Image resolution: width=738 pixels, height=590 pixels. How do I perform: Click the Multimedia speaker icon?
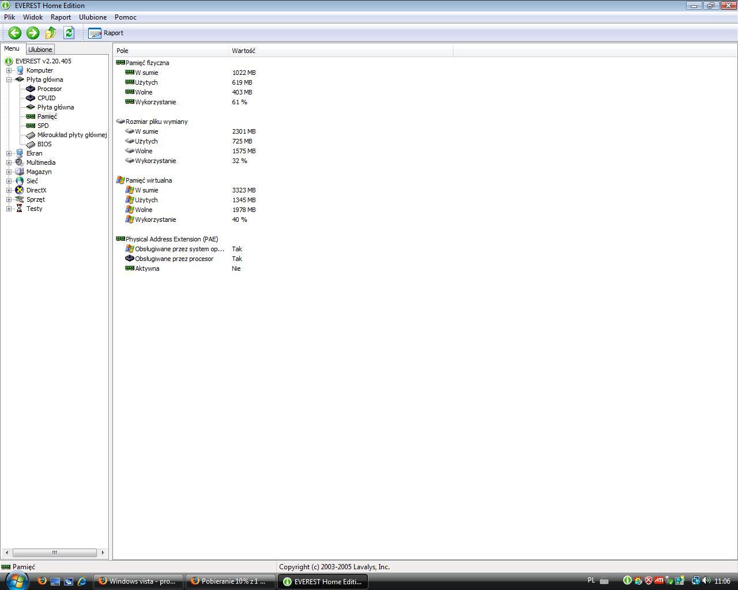(x=20, y=162)
